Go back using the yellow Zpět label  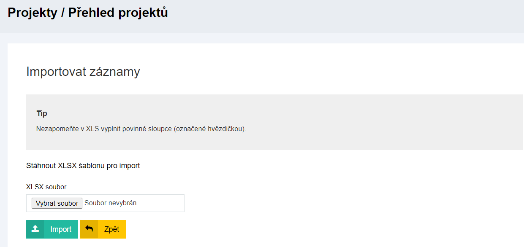click(x=111, y=229)
